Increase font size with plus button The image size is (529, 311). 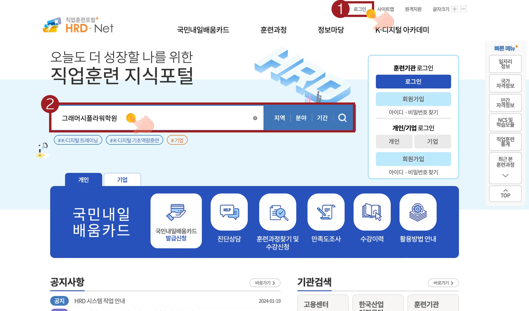[x=455, y=9]
